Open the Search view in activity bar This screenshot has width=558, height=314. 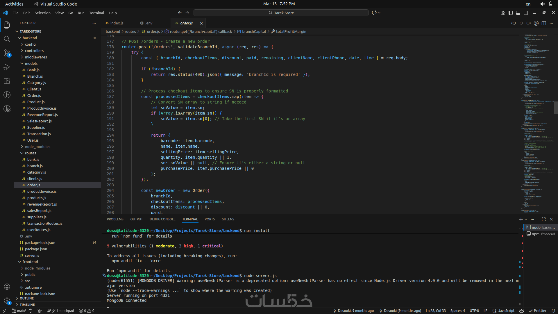pos(7,39)
